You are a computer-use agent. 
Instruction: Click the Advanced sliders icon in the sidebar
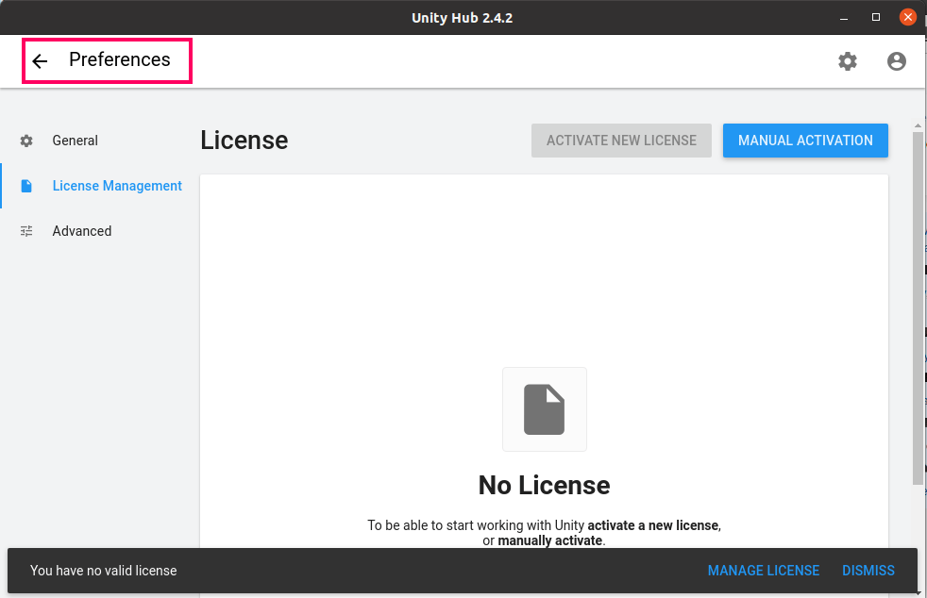(26, 231)
